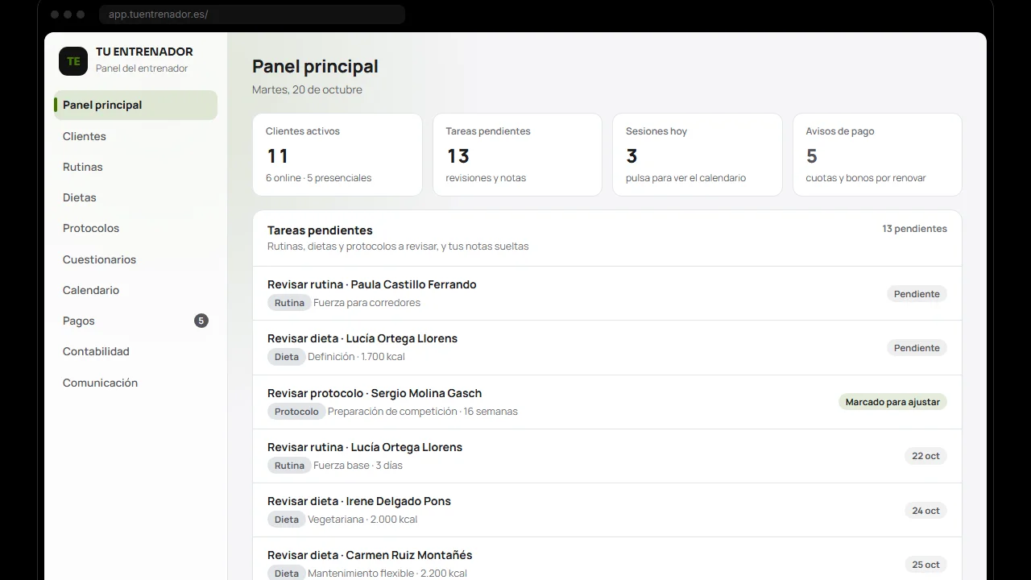This screenshot has width=1031, height=580.
Task: Click the 24 oct date badge
Action: coord(925,511)
